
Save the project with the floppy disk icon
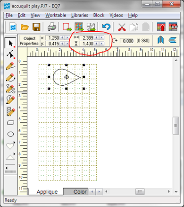point(36,27)
